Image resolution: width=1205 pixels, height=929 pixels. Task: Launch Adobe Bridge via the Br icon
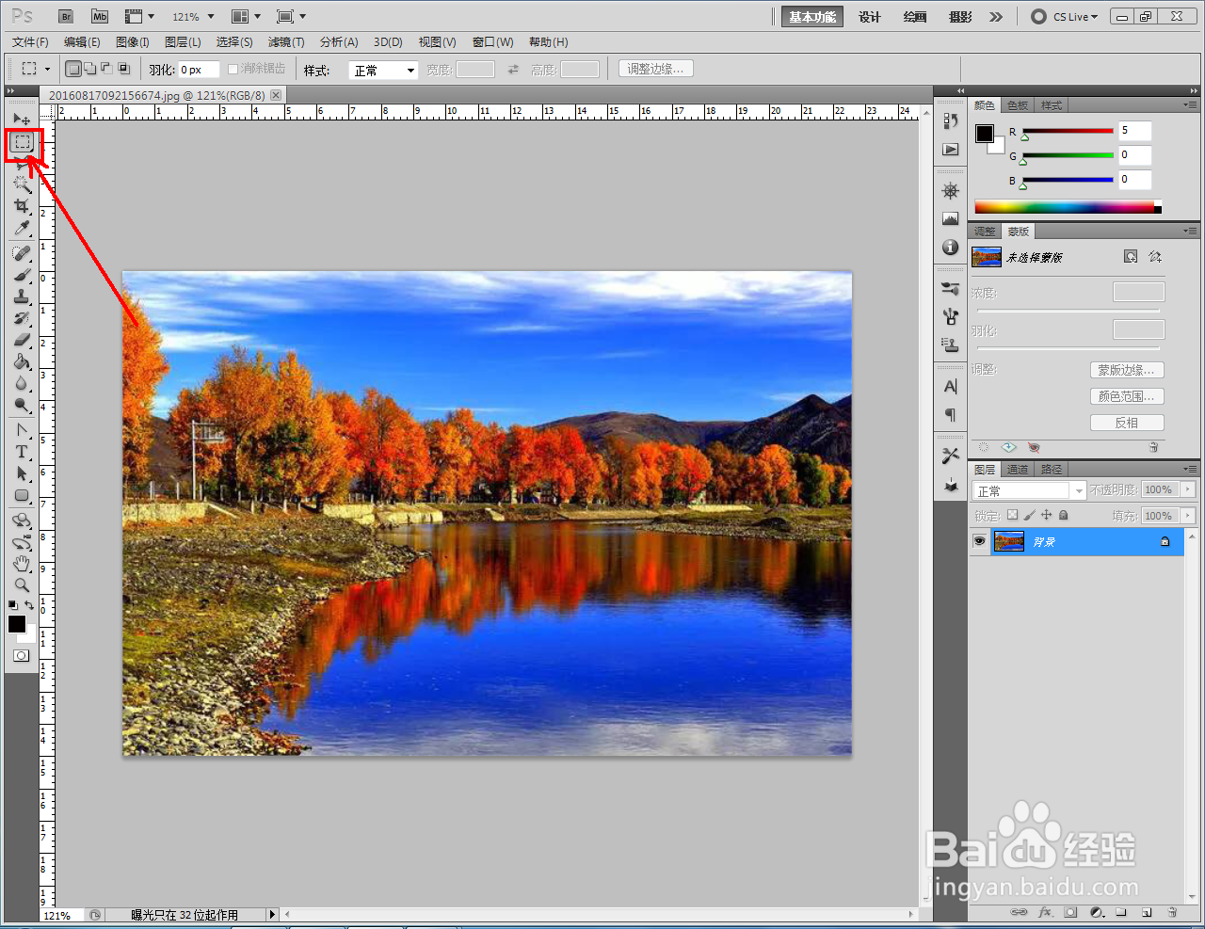click(65, 16)
